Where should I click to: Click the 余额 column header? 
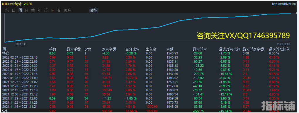point(170,49)
